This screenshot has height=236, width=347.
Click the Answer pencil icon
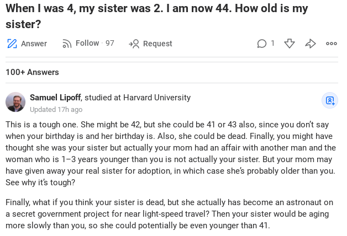[12, 44]
